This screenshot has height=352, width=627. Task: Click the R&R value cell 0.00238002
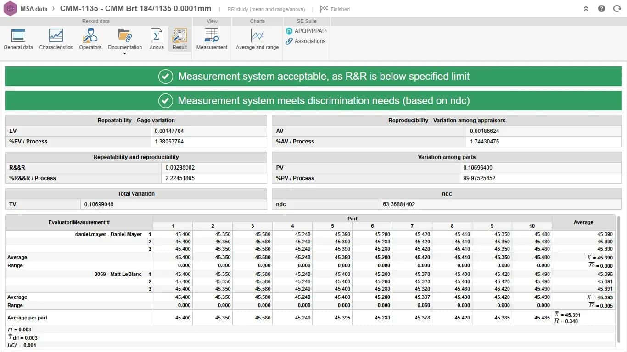pos(214,168)
